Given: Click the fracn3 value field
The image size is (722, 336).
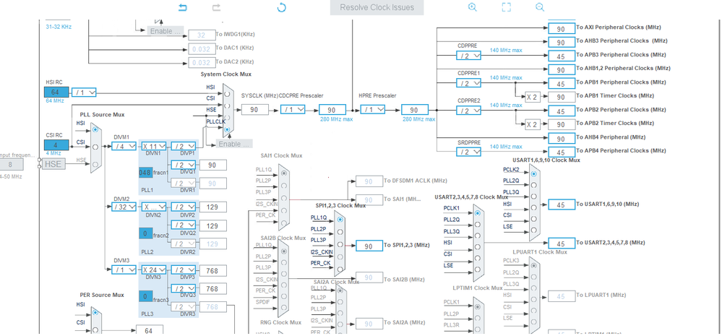Looking at the screenshot, I should [x=145, y=297].
